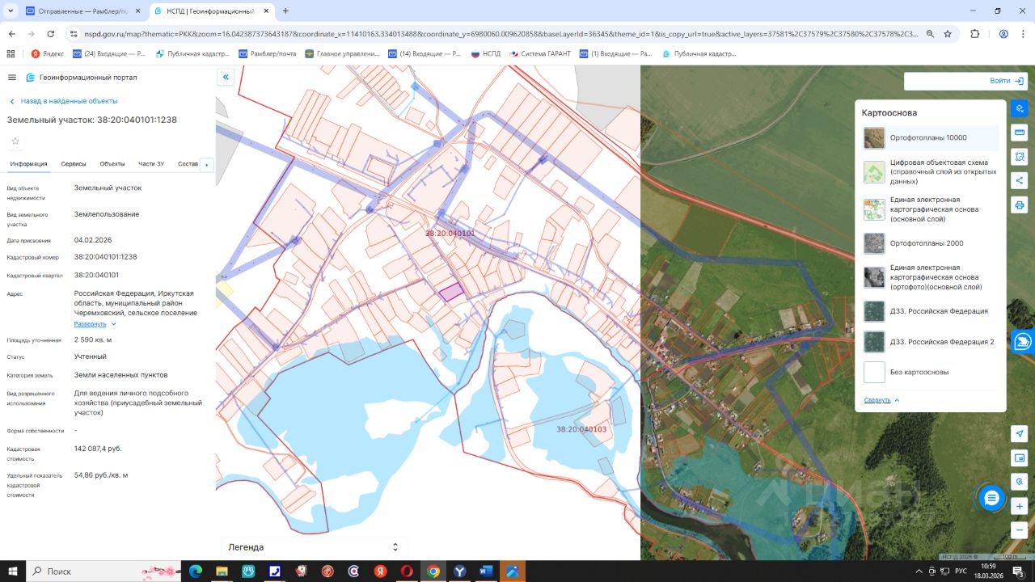This screenshot has height=582, width=1035.
Task: Switch keyboard language from РУС
Action: click(x=961, y=571)
